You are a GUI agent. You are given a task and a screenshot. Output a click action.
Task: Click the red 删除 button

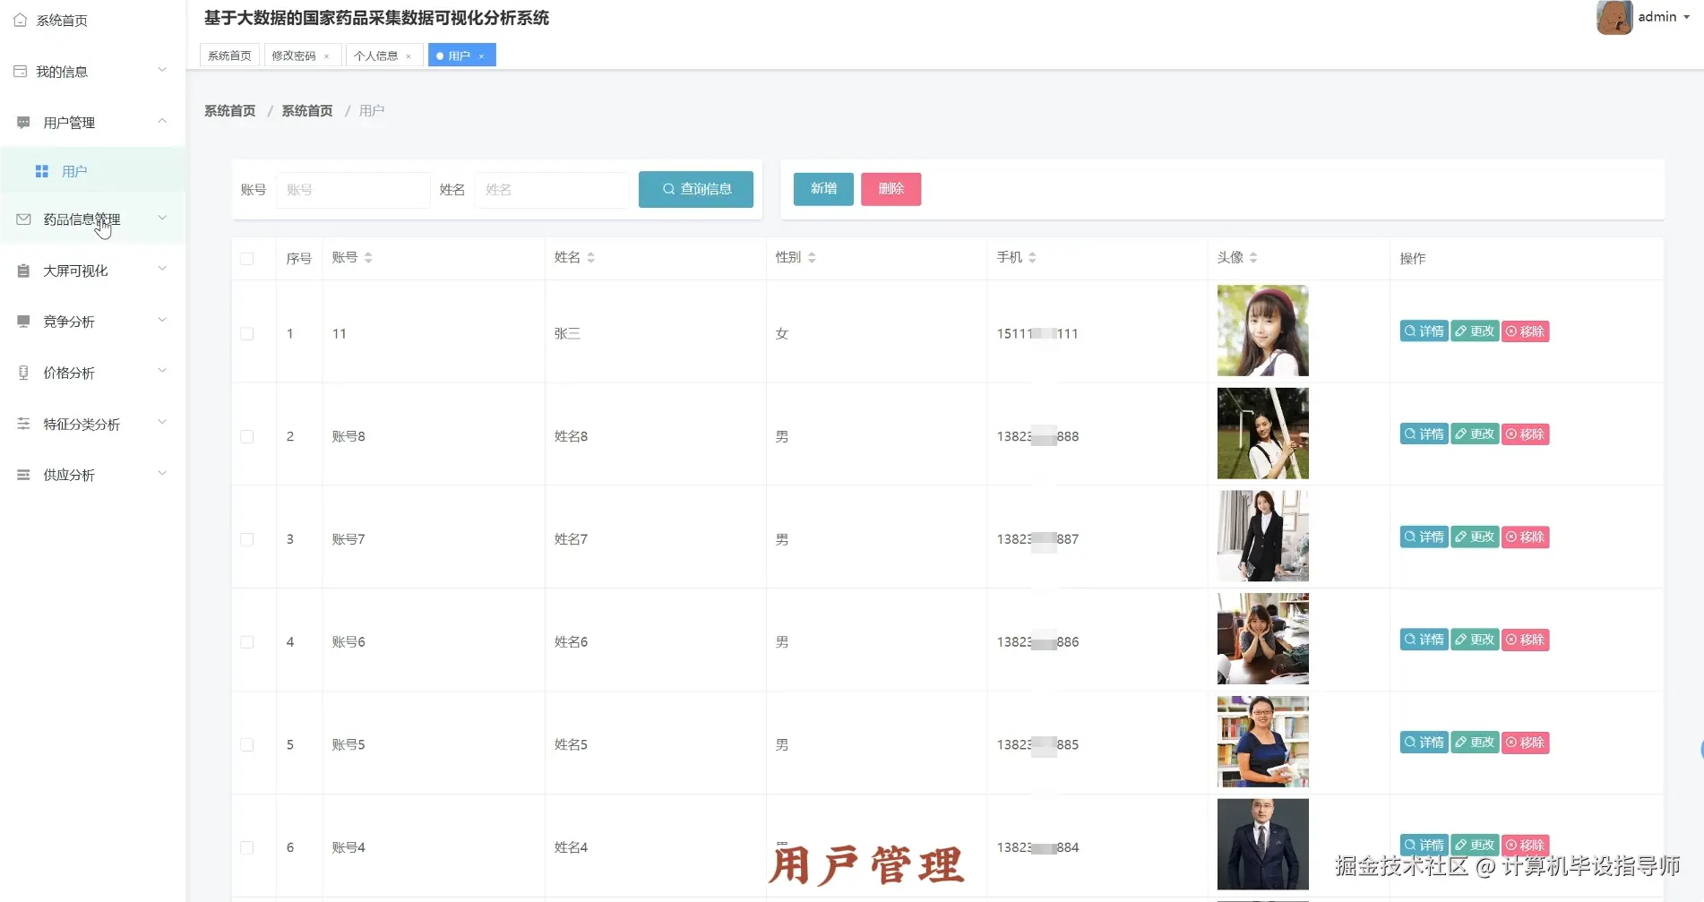891,189
